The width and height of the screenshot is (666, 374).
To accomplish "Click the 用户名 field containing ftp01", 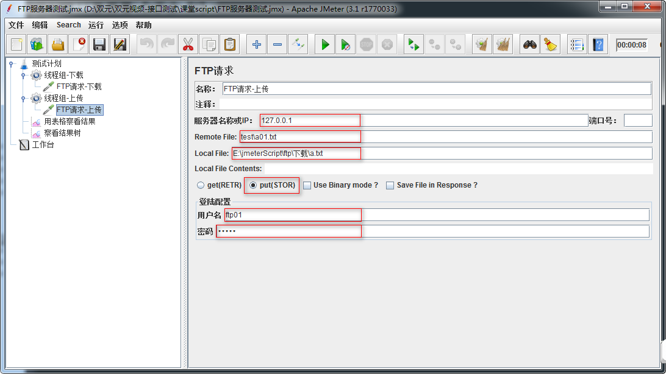I will pyautogui.click(x=437, y=215).
